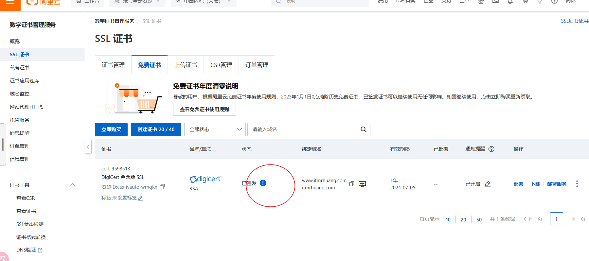Screen dimensions: 589x261
Task: Edit notification reminder pencil icon
Action: coord(488,184)
